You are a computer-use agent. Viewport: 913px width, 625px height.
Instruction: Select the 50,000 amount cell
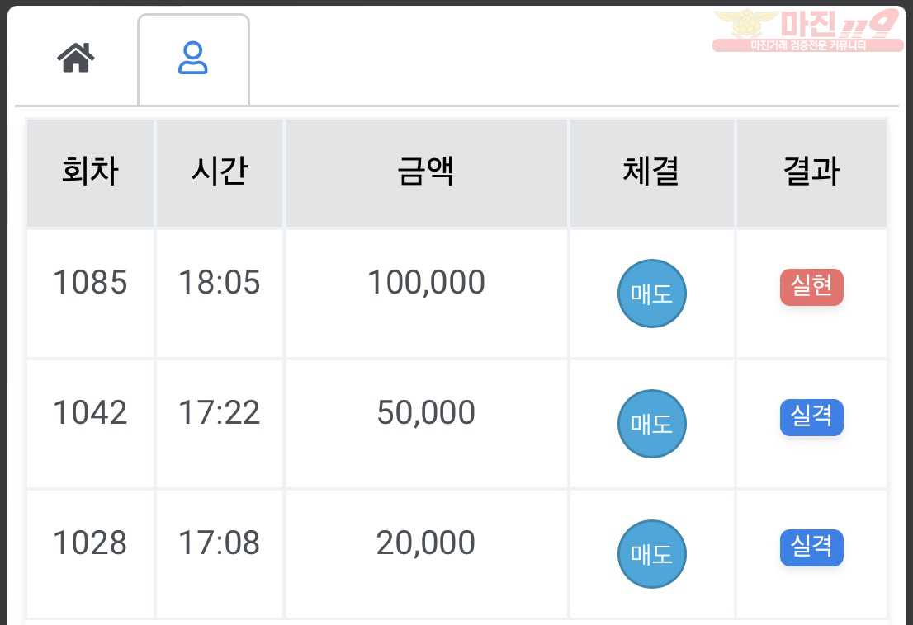point(426,424)
